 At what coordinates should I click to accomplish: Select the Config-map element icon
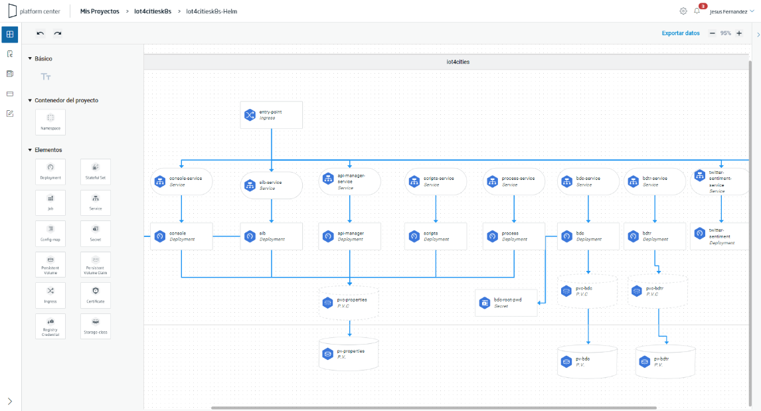point(50,233)
